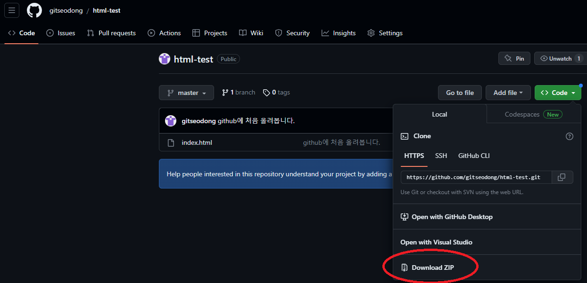Copy the clone URL to clipboard

(x=562, y=177)
